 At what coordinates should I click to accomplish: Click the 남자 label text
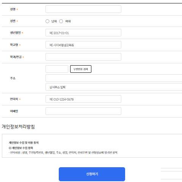pyautogui.click(x=54, y=21)
